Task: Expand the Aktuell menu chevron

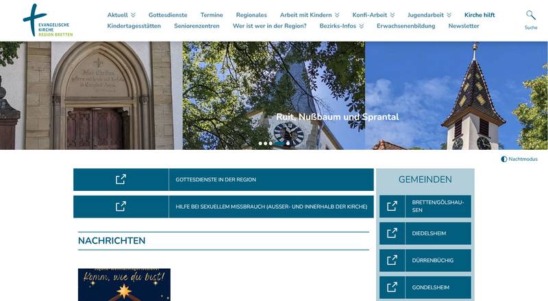Action: [133, 15]
